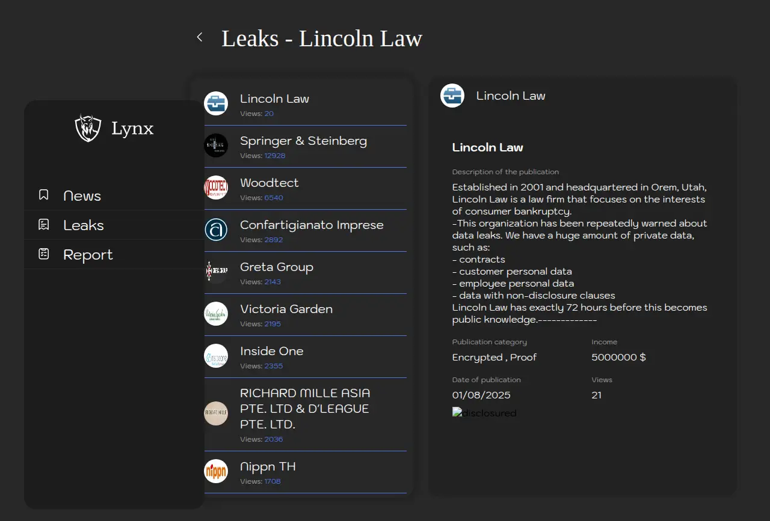Screen dimensions: 770x521
Task: Click the Lincoln Law briefcase logo in the list
Action: [x=216, y=103]
